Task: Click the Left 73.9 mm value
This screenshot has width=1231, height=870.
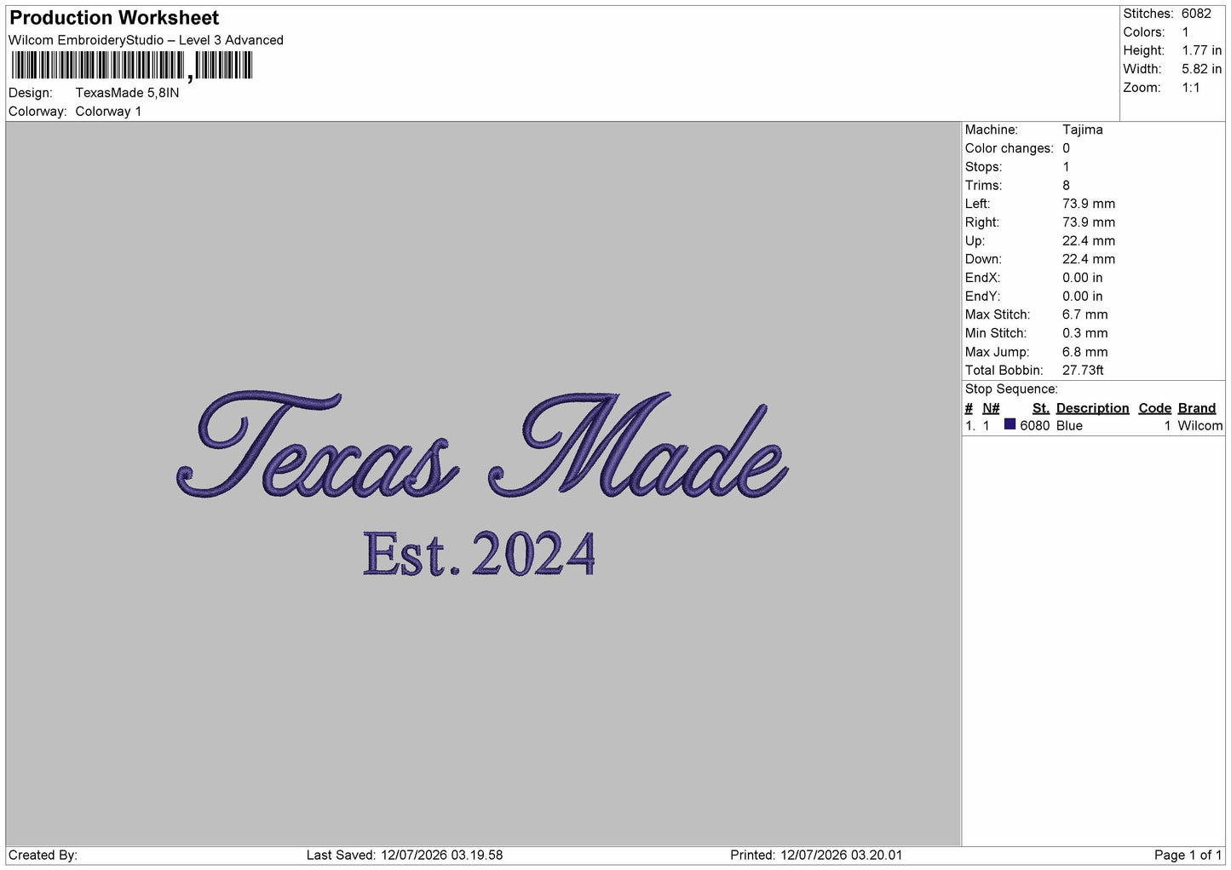Action: pos(1088,204)
